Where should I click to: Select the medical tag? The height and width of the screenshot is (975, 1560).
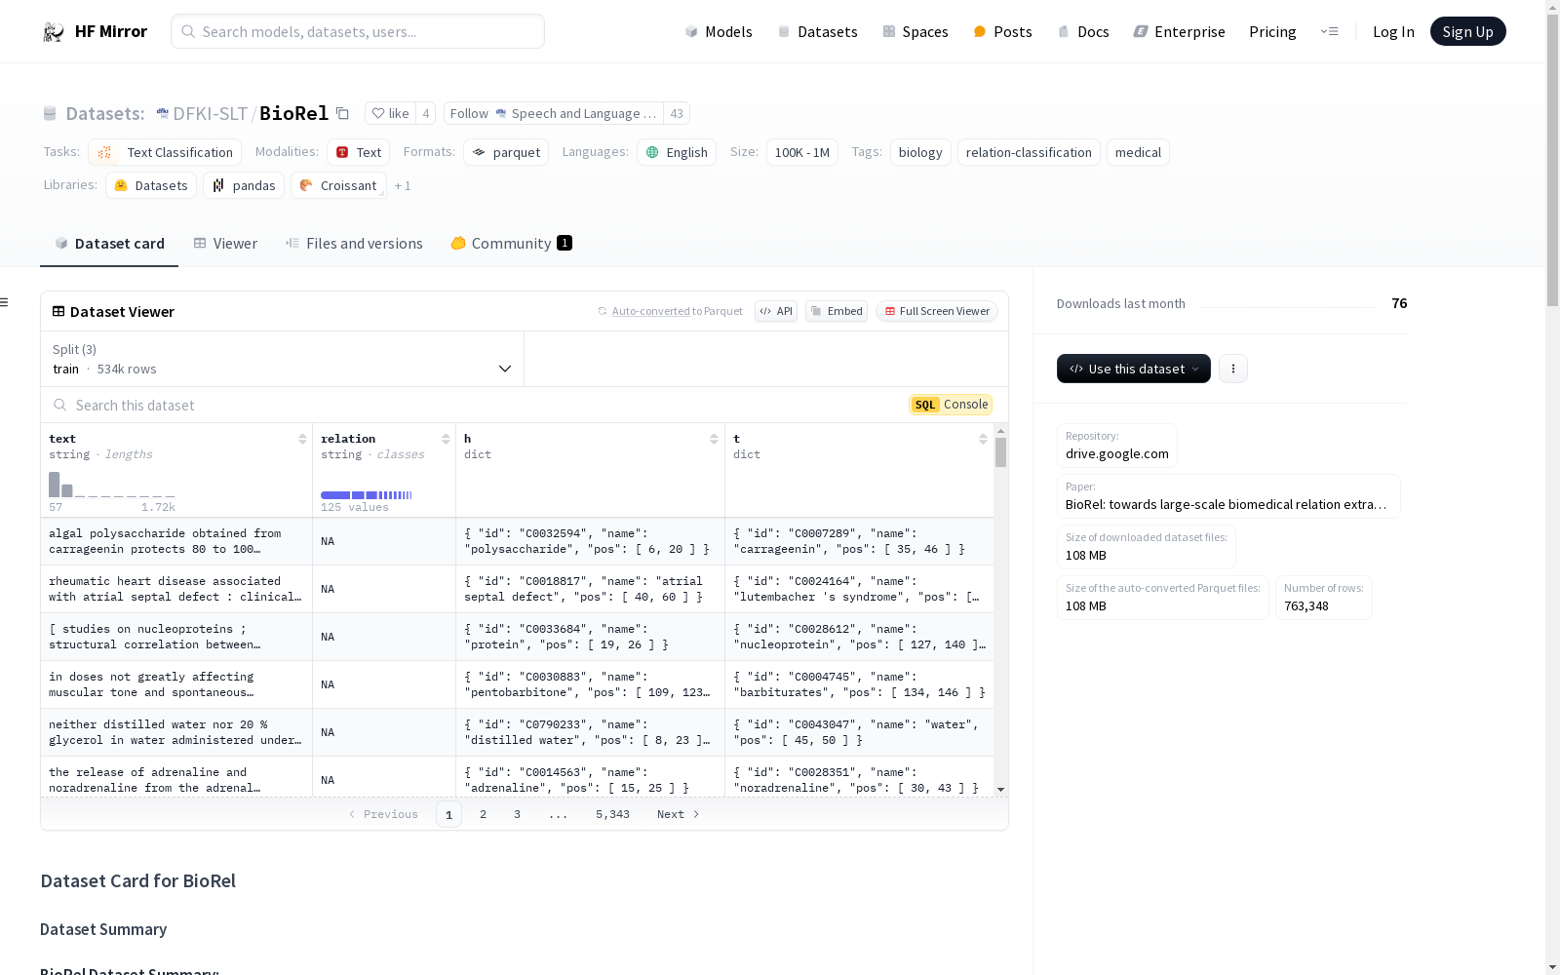tap(1138, 152)
